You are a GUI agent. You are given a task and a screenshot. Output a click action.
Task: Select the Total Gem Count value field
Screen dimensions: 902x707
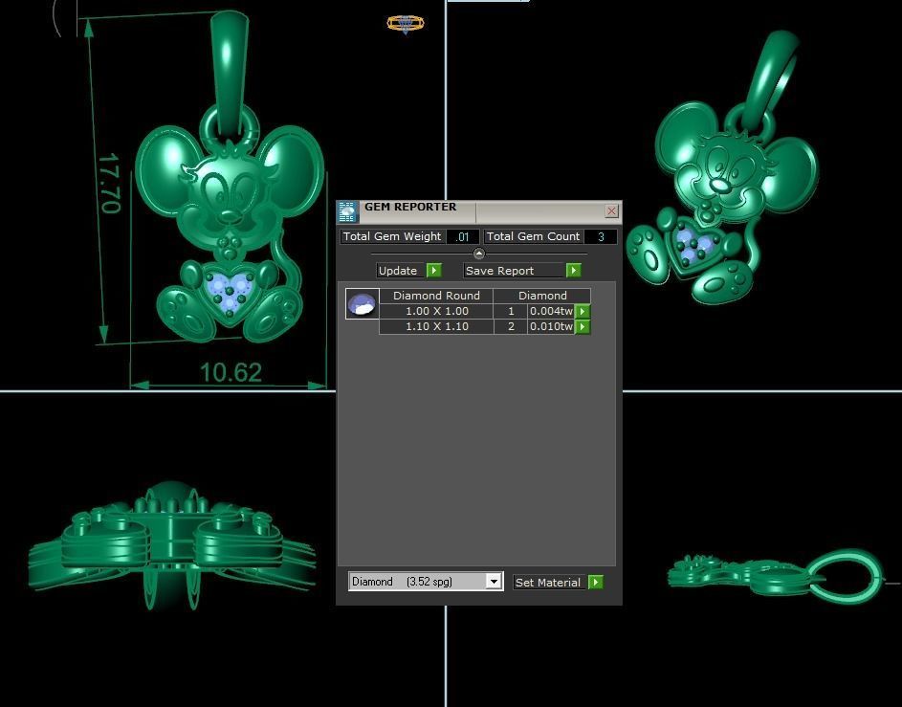click(x=600, y=236)
